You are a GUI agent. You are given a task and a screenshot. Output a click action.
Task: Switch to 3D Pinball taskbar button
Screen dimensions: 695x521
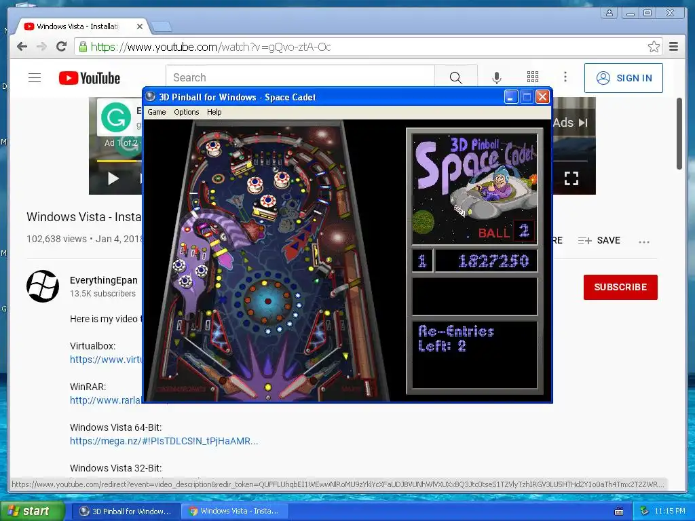[x=126, y=512]
